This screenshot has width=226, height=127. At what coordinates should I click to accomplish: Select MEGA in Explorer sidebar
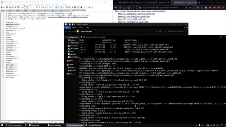[x=71, y=61]
